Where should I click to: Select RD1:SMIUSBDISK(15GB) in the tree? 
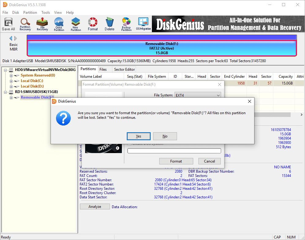[x=36, y=92]
